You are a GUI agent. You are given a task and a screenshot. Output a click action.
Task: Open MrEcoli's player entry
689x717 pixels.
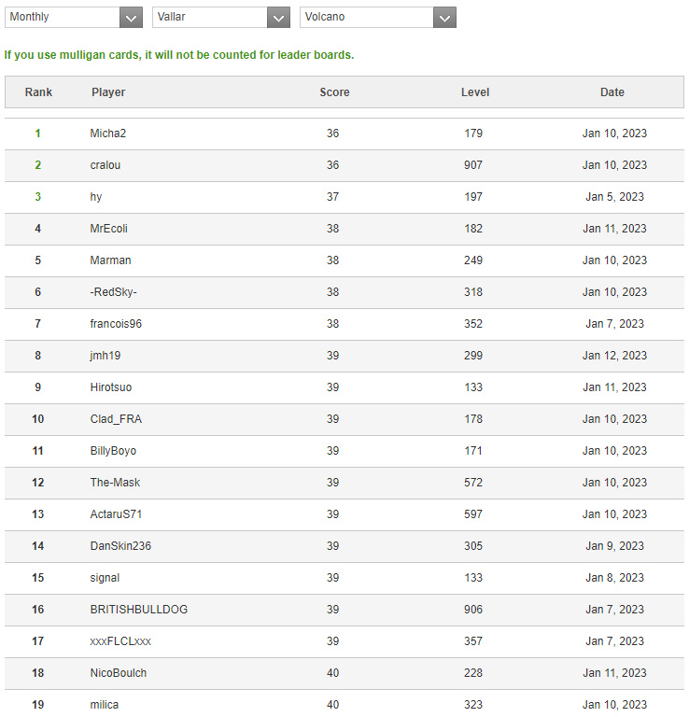(x=110, y=229)
